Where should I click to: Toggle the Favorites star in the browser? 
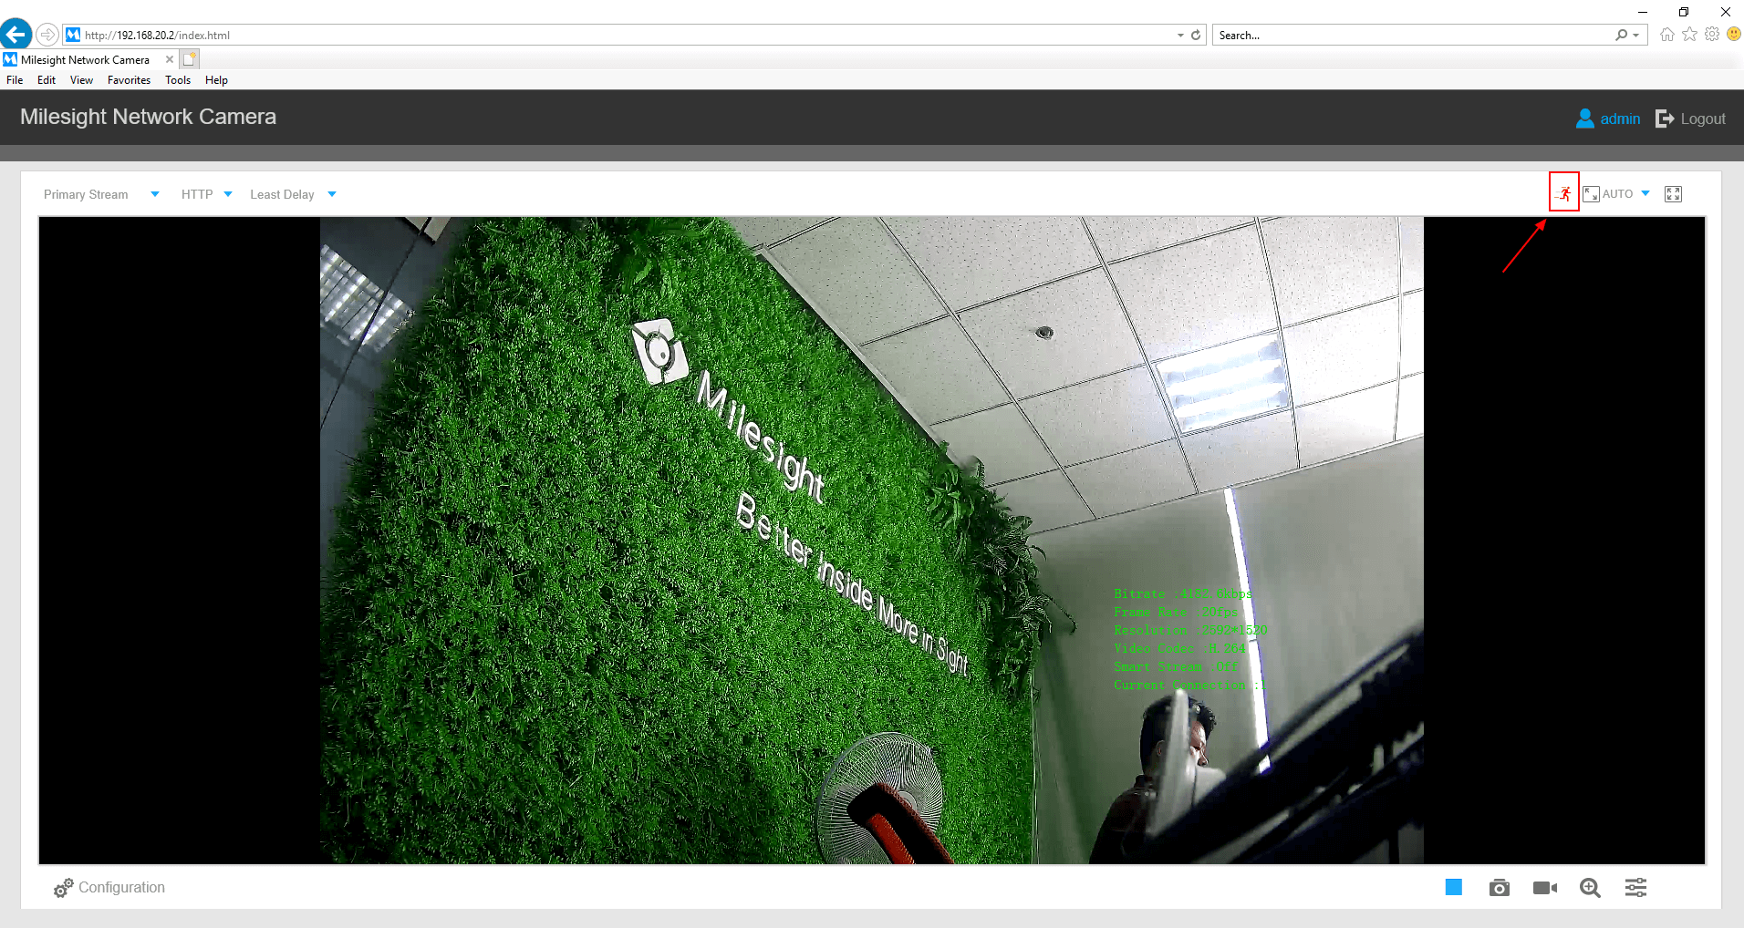[1688, 34]
